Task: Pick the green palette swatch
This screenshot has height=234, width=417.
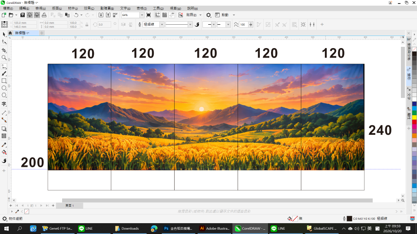Action: pyautogui.click(x=414, y=113)
